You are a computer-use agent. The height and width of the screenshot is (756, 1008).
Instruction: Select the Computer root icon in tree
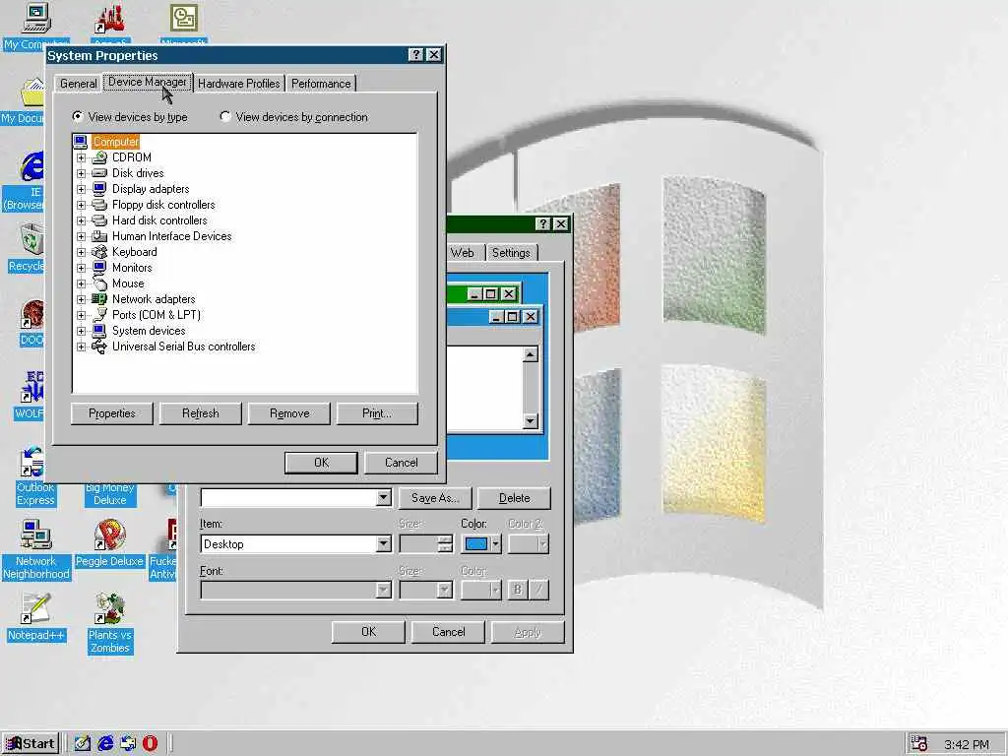(81, 142)
